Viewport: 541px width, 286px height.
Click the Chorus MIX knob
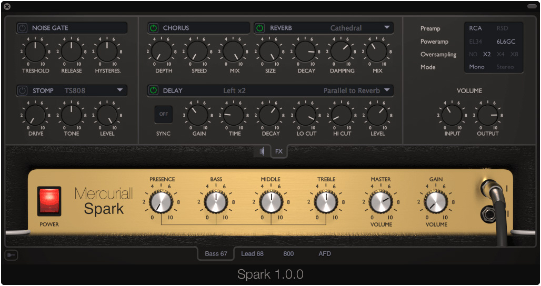point(233,52)
